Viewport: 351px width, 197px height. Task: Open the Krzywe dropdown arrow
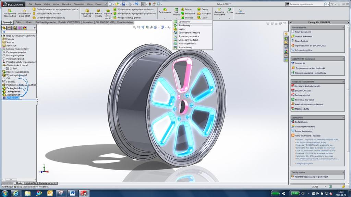click(x=230, y=18)
